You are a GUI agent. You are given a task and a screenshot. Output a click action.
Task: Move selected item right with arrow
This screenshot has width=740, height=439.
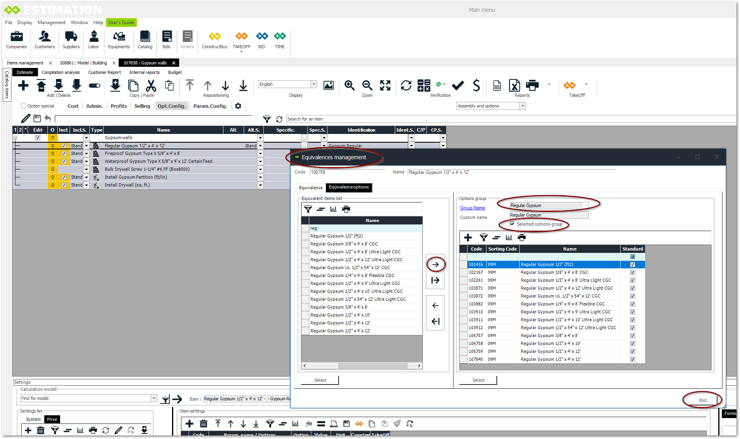pyautogui.click(x=435, y=265)
